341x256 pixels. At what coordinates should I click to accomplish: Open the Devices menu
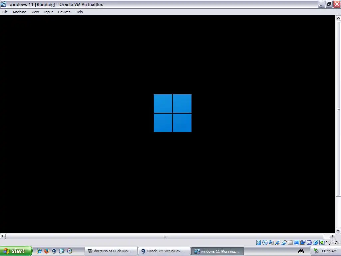click(64, 12)
